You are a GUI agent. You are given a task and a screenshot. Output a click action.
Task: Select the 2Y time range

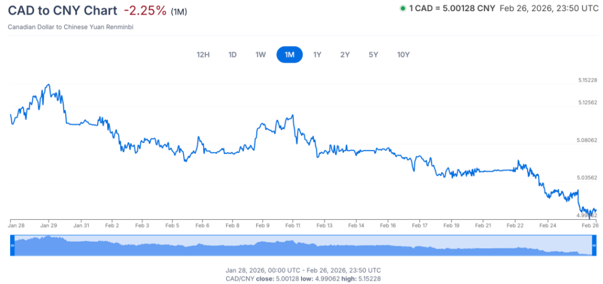tap(345, 55)
